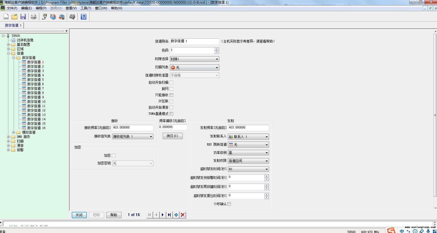Go to first record navigation icon

coord(149,215)
